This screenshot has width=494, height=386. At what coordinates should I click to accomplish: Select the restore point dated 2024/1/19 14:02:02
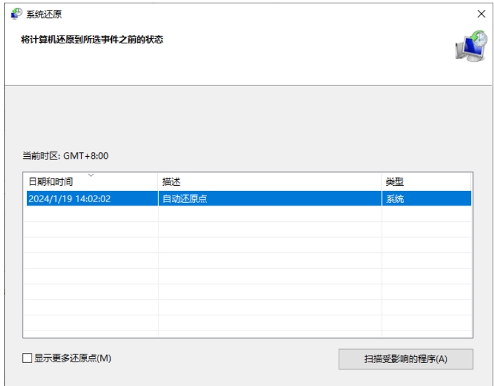pos(249,199)
